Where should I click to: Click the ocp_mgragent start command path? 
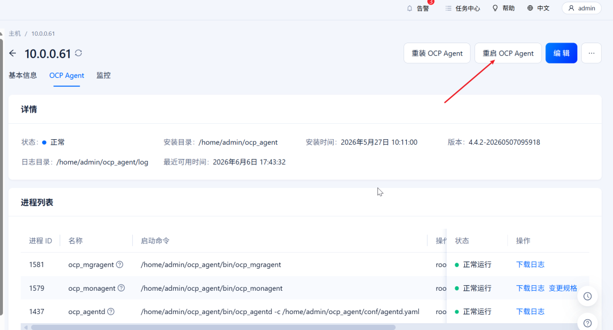[211, 265]
